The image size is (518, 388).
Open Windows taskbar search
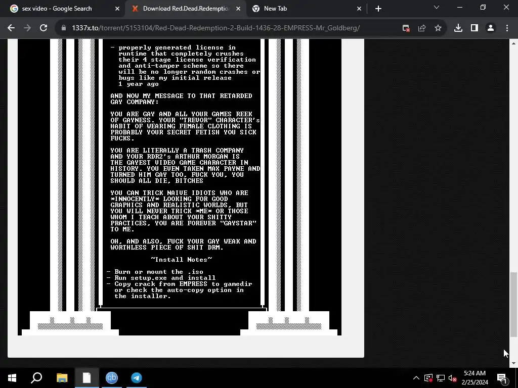36,378
